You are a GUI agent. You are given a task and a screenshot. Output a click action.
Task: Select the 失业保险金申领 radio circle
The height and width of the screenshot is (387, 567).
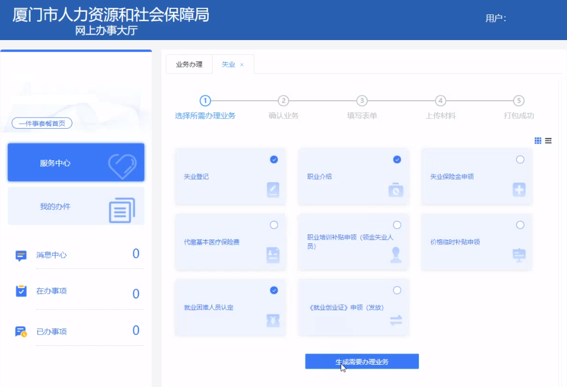(x=520, y=159)
